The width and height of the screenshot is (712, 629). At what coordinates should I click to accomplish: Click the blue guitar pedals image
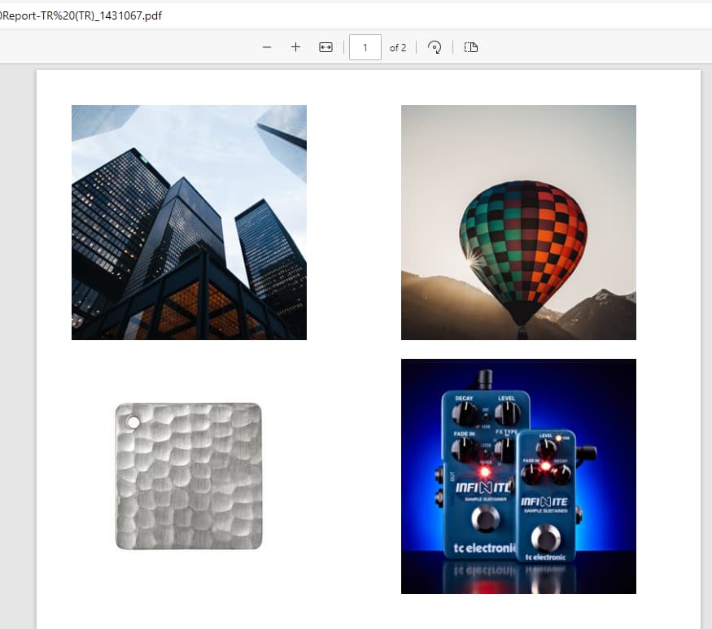tap(518, 476)
